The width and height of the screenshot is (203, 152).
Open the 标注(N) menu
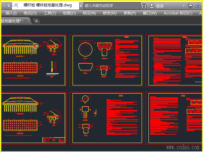(x=89, y=13)
